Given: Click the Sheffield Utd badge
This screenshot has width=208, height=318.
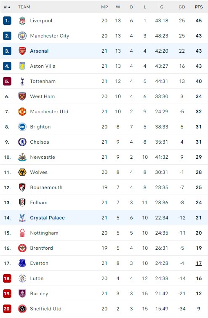Looking at the screenshot, I should tap(22, 309).
